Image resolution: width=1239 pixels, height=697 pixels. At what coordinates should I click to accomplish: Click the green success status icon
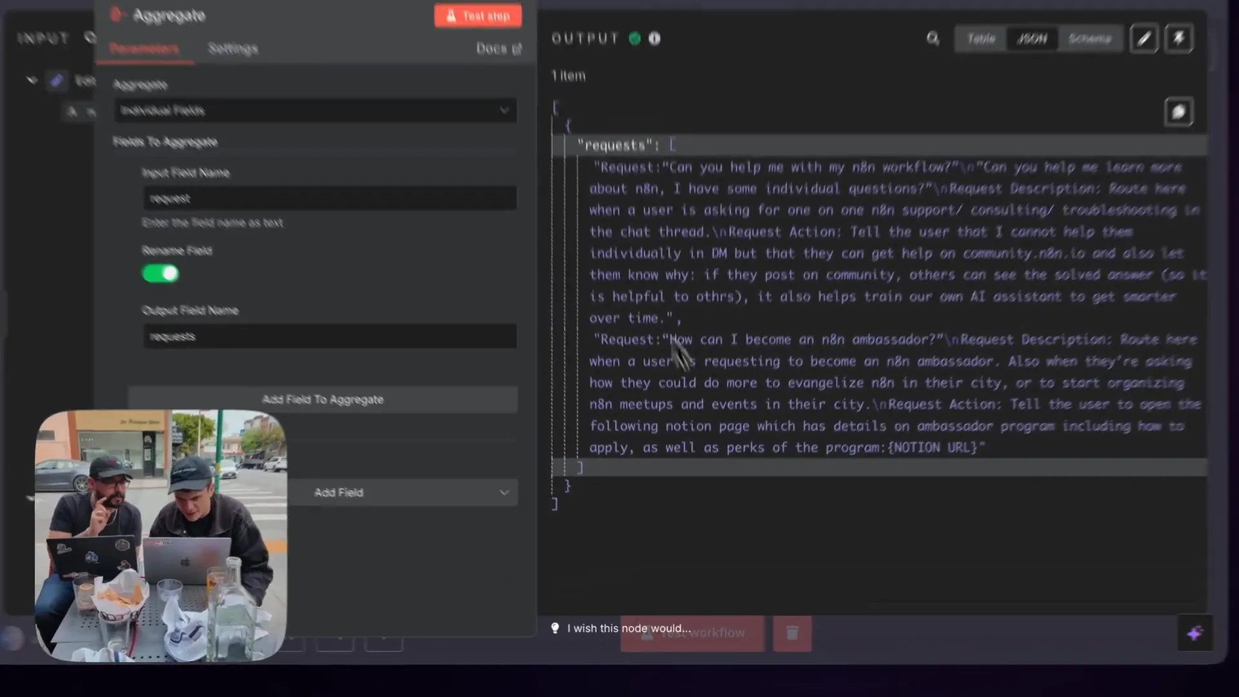(x=635, y=39)
